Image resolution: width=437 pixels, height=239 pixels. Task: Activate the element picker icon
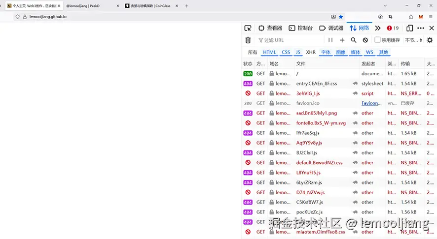click(x=248, y=28)
